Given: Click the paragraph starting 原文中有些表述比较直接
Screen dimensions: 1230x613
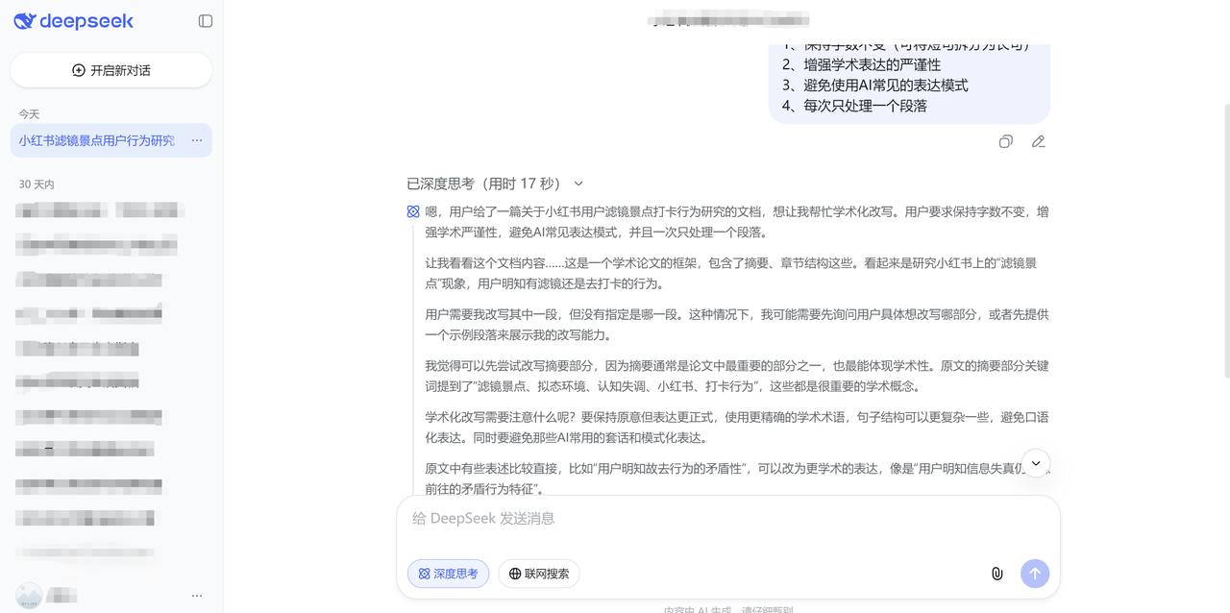Looking at the screenshot, I should click(x=737, y=478).
